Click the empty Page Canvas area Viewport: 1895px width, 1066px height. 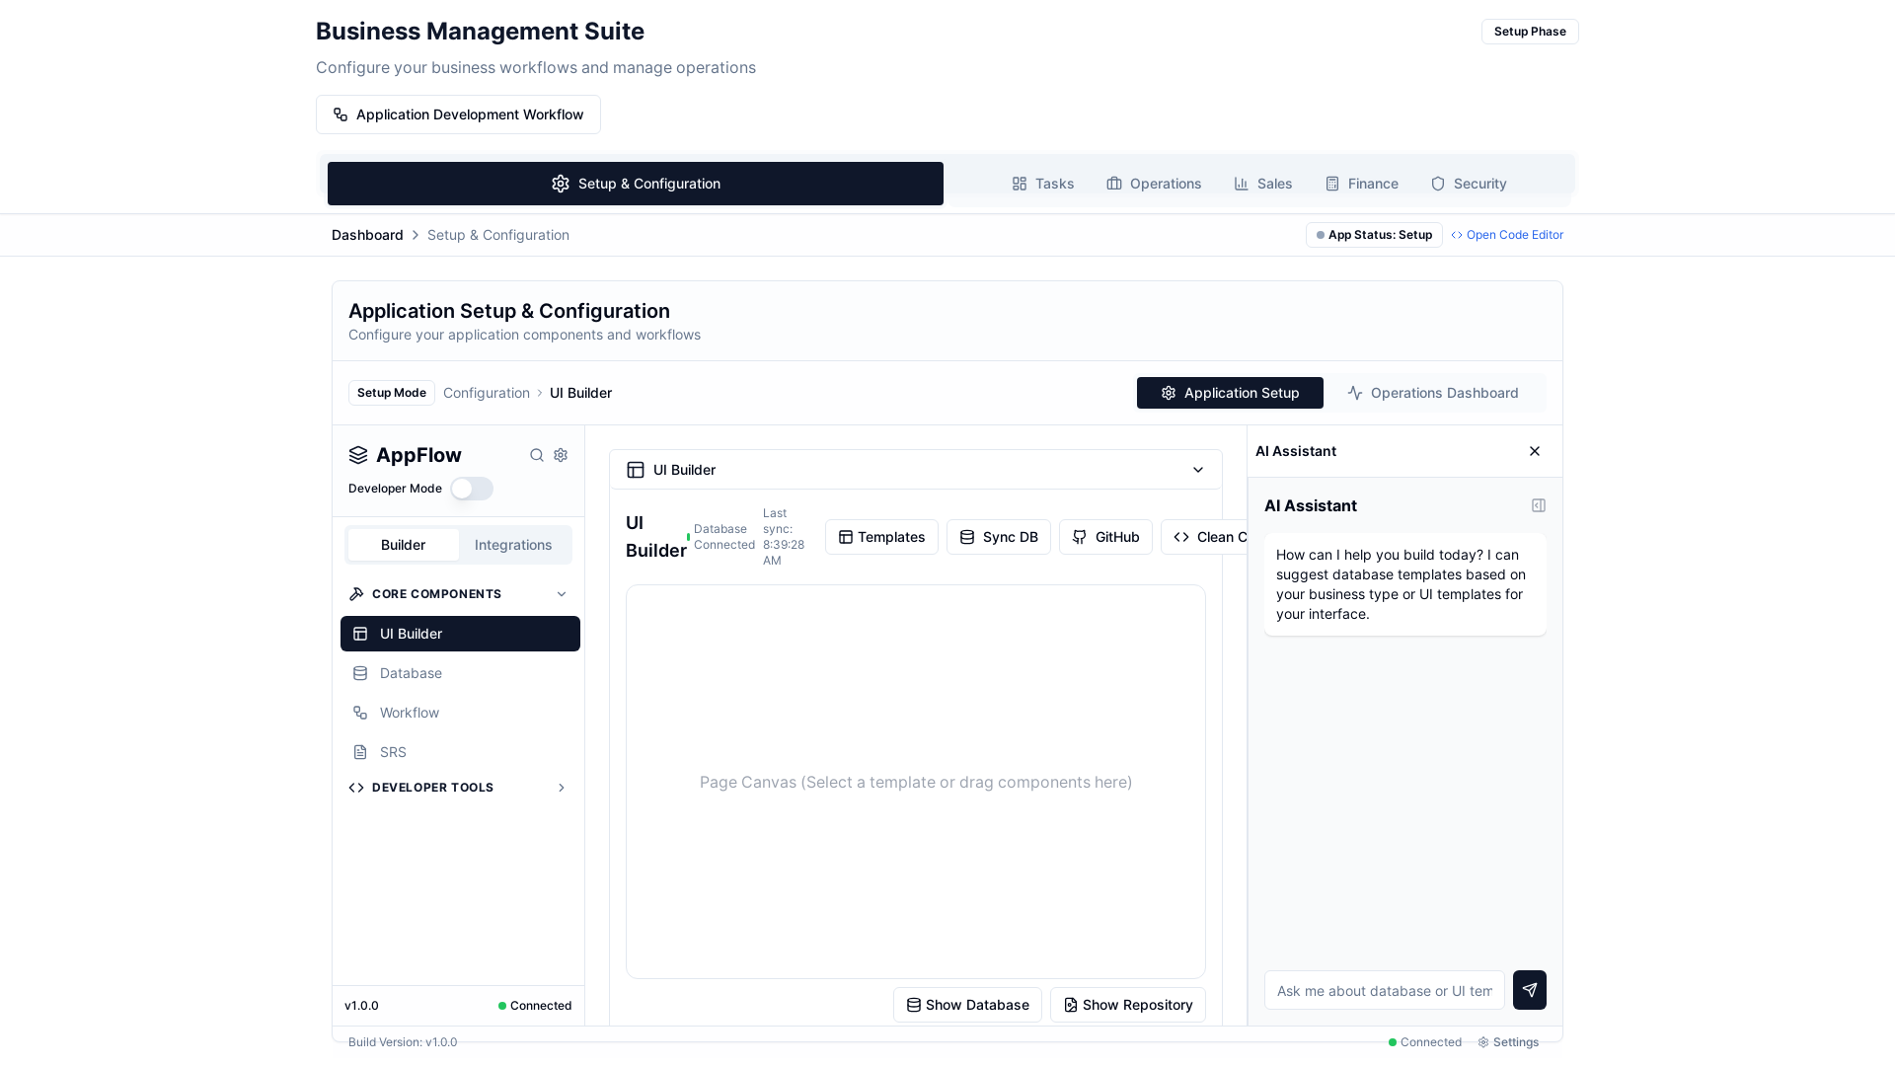coord(916,782)
